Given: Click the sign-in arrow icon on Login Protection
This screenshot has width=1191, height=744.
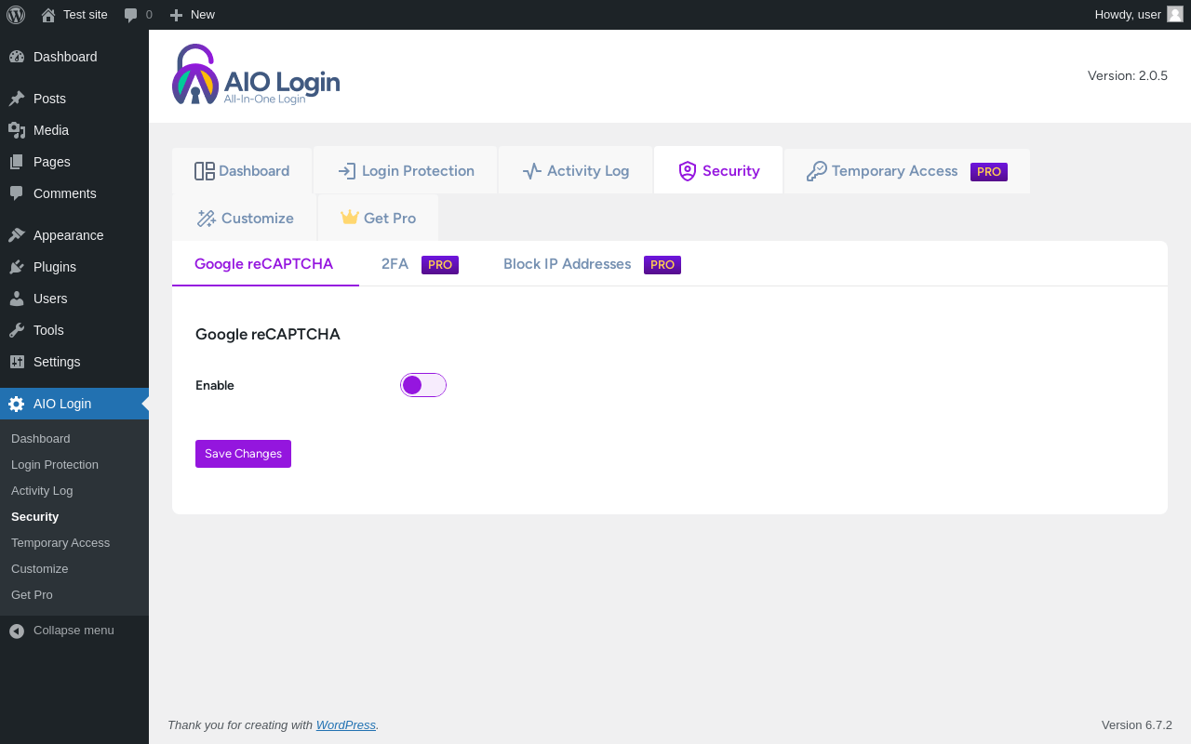Looking at the screenshot, I should (x=347, y=171).
